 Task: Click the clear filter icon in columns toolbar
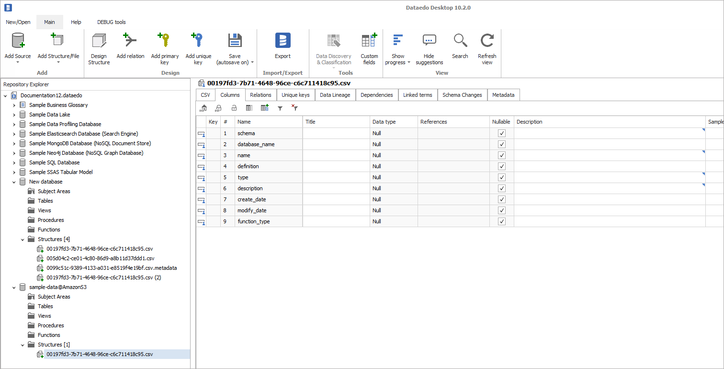coord(294,108)
